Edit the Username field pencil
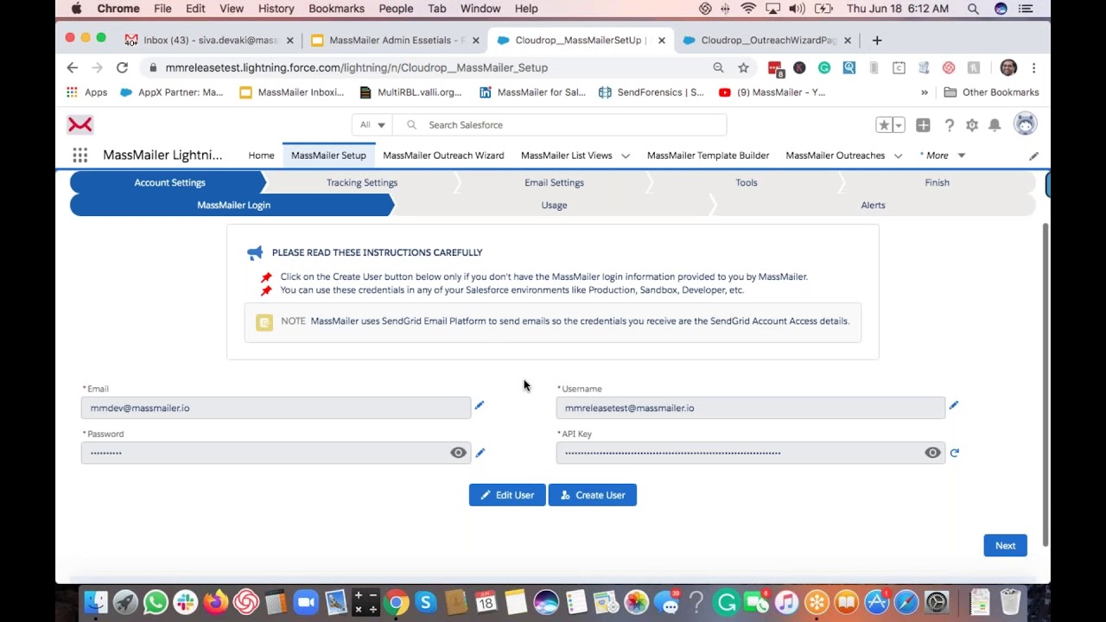Viewport: 1106px width, 622px height. point(954,405)
